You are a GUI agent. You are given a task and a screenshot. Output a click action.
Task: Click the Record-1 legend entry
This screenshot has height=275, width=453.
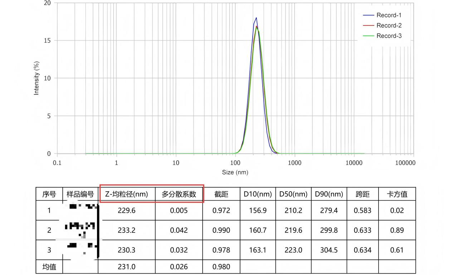tap(389, 15)
